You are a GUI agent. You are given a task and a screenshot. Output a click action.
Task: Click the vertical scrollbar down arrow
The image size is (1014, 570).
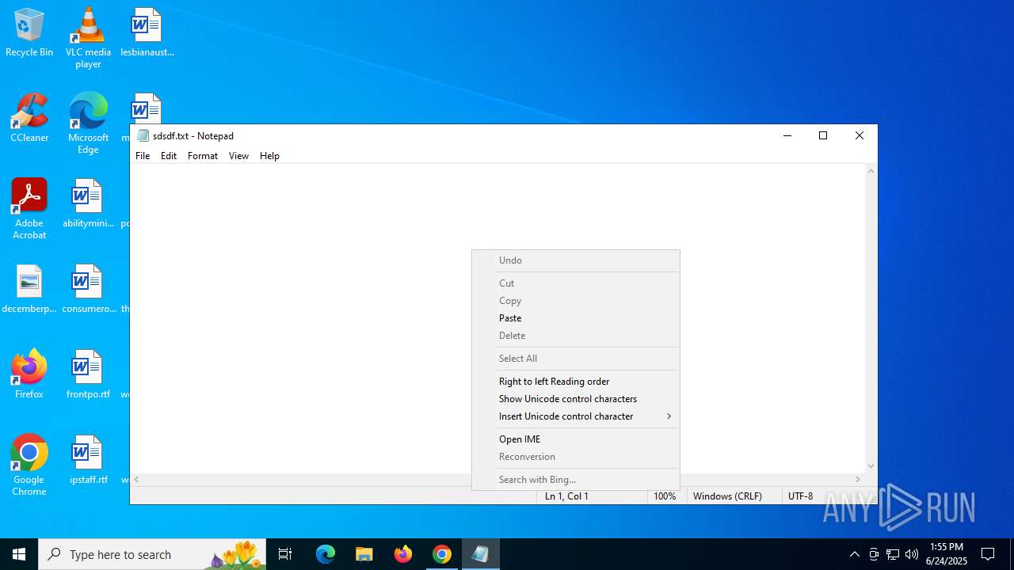871,466
